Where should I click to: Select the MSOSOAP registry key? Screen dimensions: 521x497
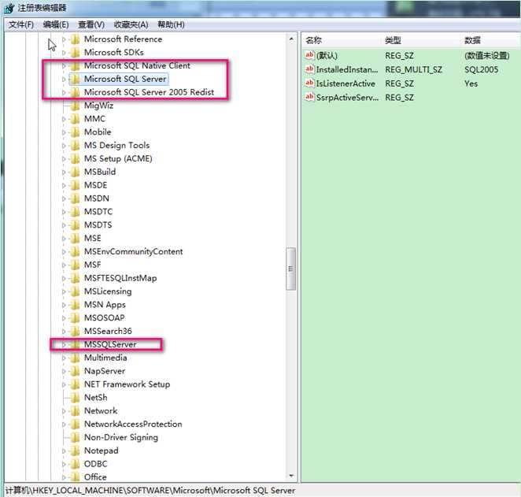click(x=105, y=318)
